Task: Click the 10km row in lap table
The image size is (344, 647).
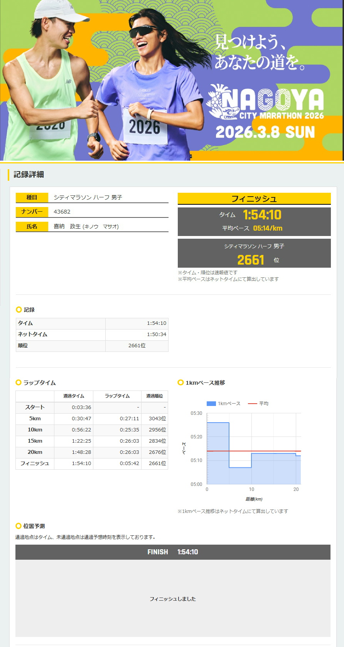Action: coord(35,430)
